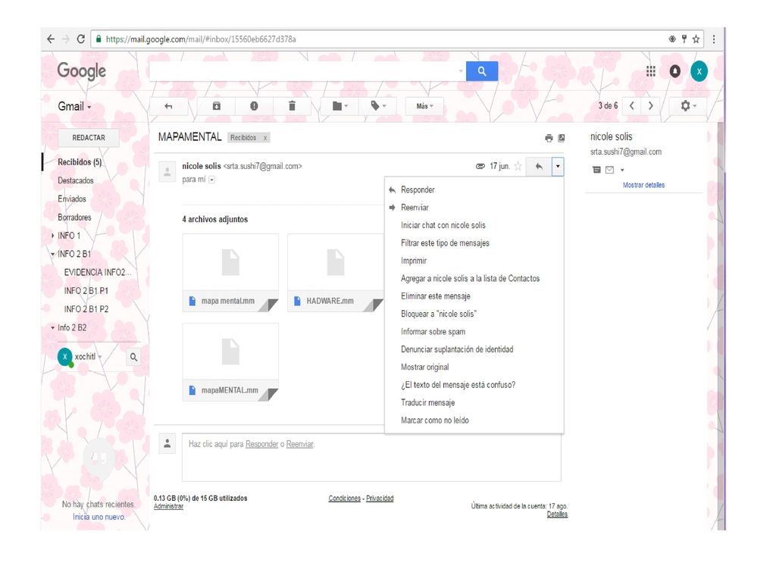Bookmark this page with the star icon
Viewport: 776px width, 582px height.
point(696,39)
